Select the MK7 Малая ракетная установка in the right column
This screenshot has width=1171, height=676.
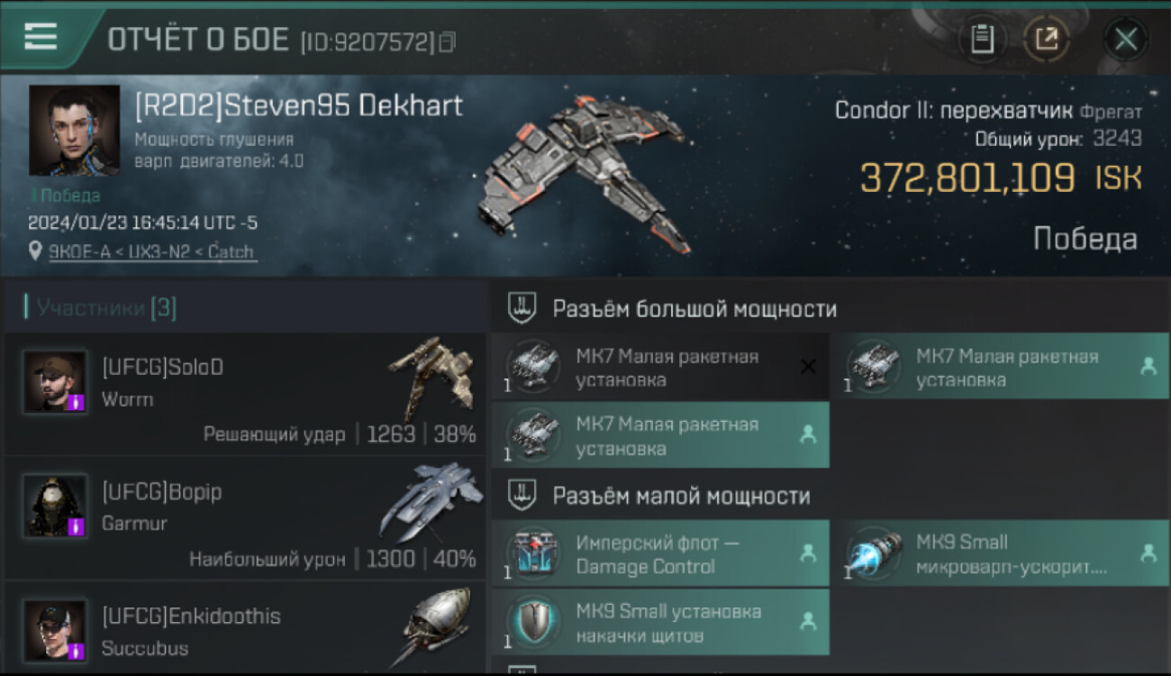tap(999, 367)
